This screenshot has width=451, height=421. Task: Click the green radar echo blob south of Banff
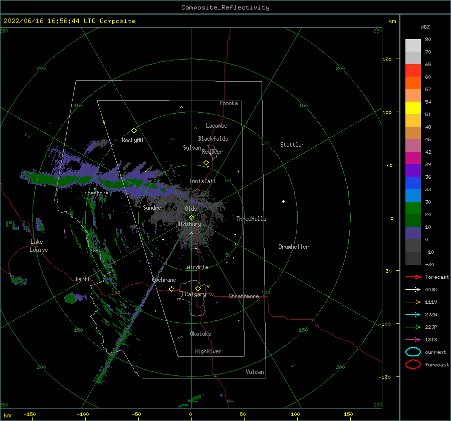coord(71,298)
